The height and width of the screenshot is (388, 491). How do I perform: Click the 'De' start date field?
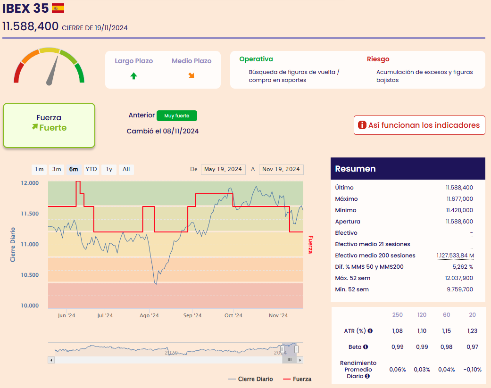223,169
